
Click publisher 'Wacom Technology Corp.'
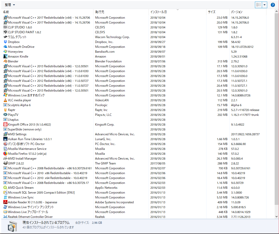pos(112,37)
